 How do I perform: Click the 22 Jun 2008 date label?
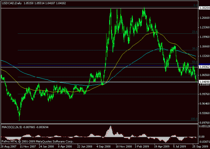tap(85, 146)
